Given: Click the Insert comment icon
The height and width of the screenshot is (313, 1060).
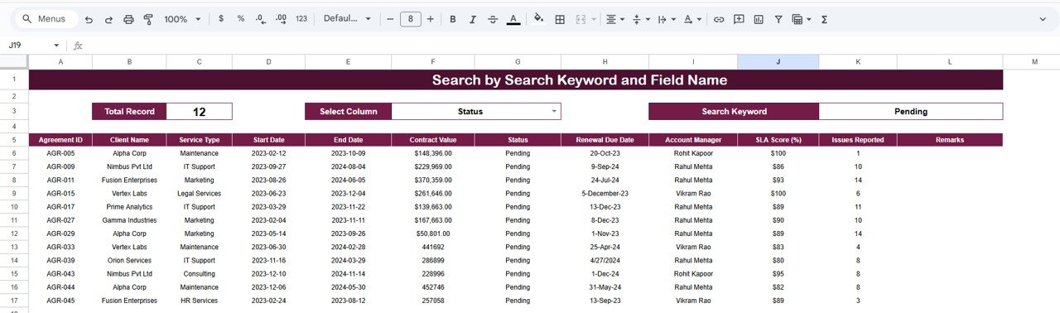Looking at the screenshot, I should pyautogui.click(x=739, y=19).
